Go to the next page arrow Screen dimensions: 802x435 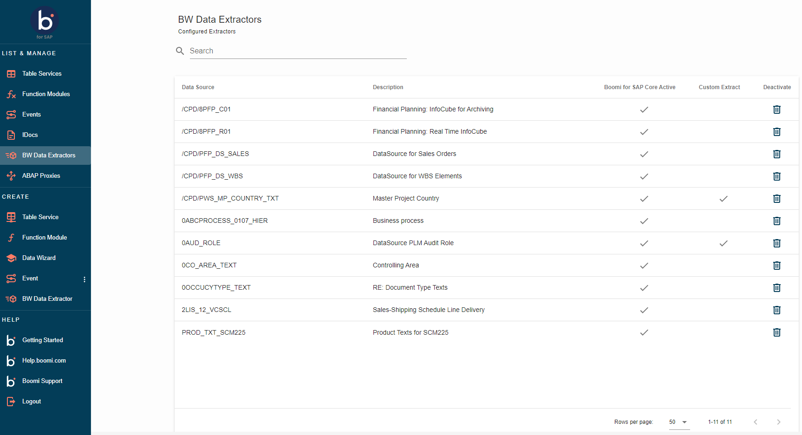pos(778,422)
